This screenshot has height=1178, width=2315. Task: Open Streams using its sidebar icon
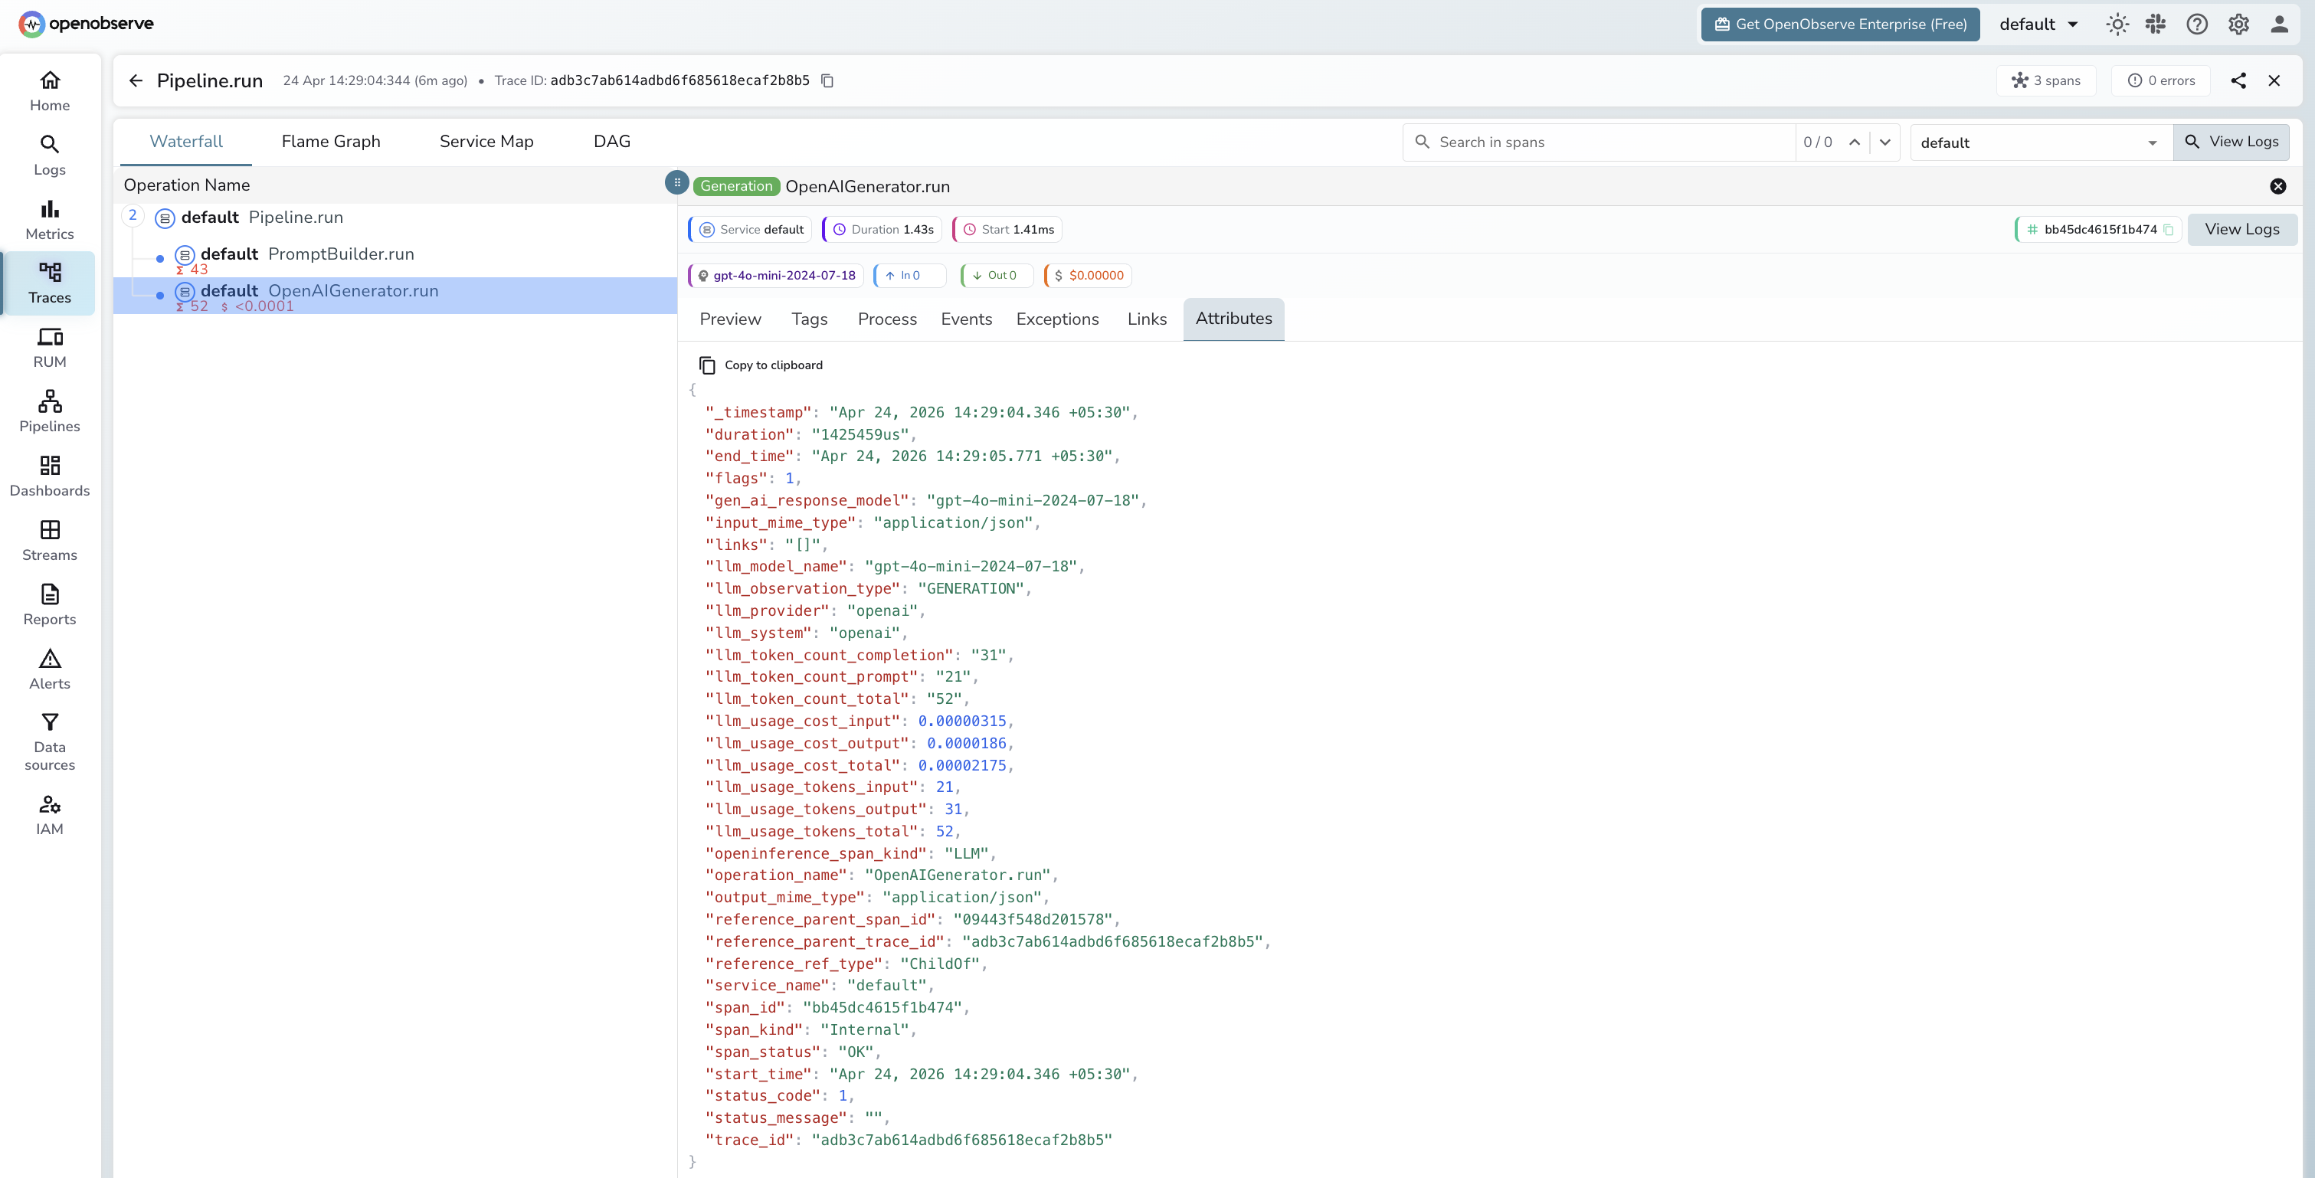pos(50,539)
